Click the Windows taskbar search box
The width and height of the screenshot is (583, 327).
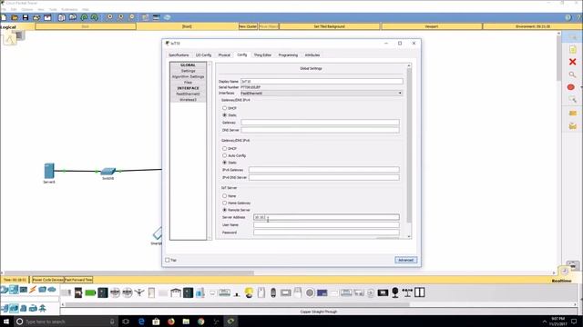pyautogui.click(x=66, y=322)
